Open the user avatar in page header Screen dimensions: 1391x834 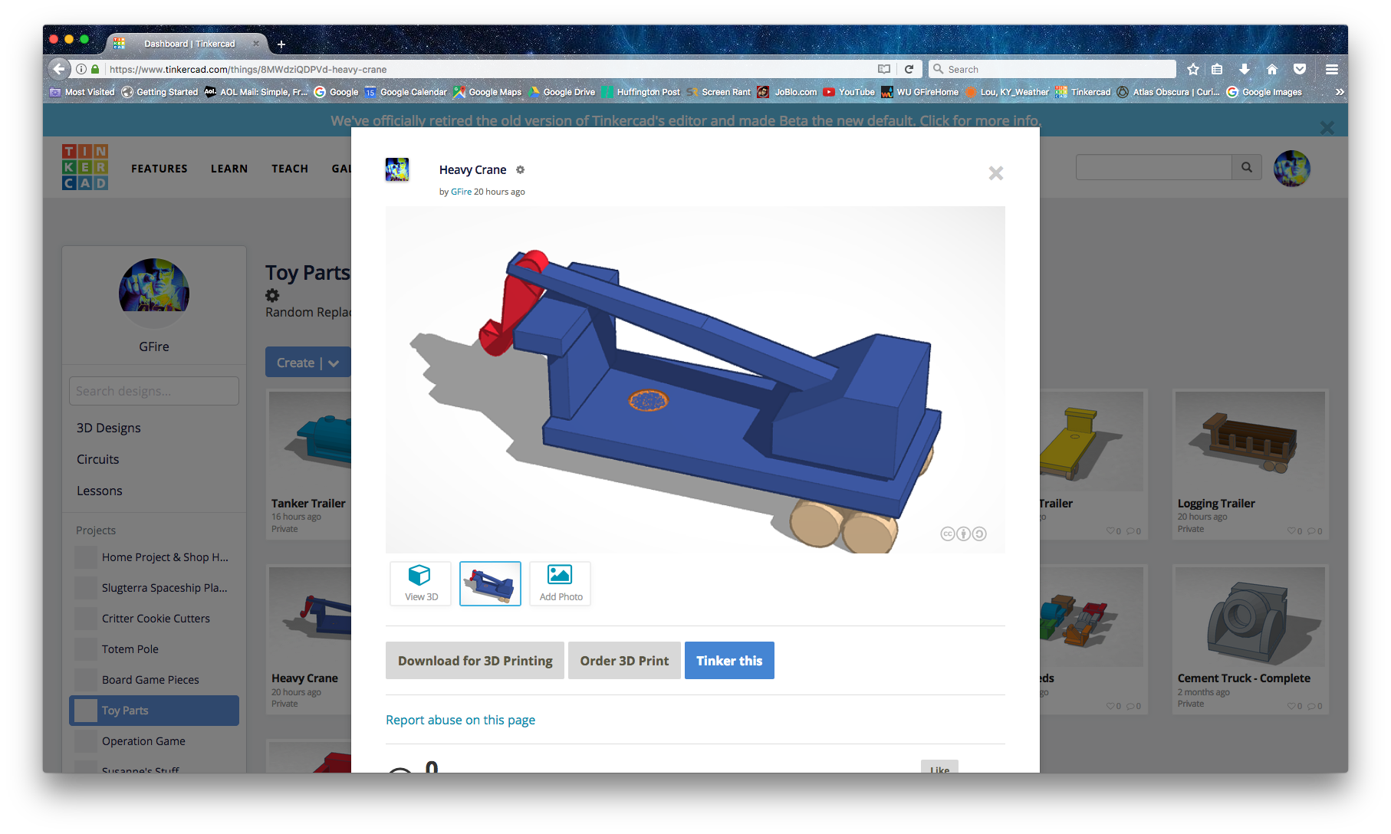tap(1292, 168)
